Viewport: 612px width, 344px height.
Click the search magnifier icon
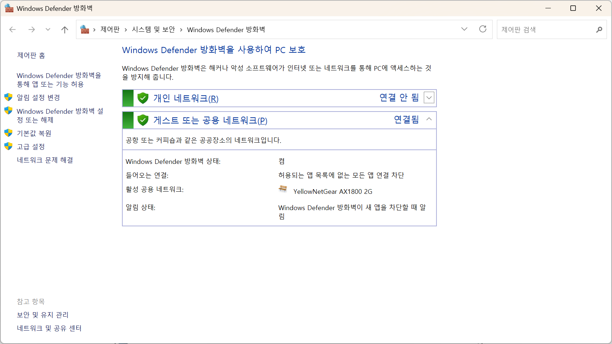(x=599, y=30)
